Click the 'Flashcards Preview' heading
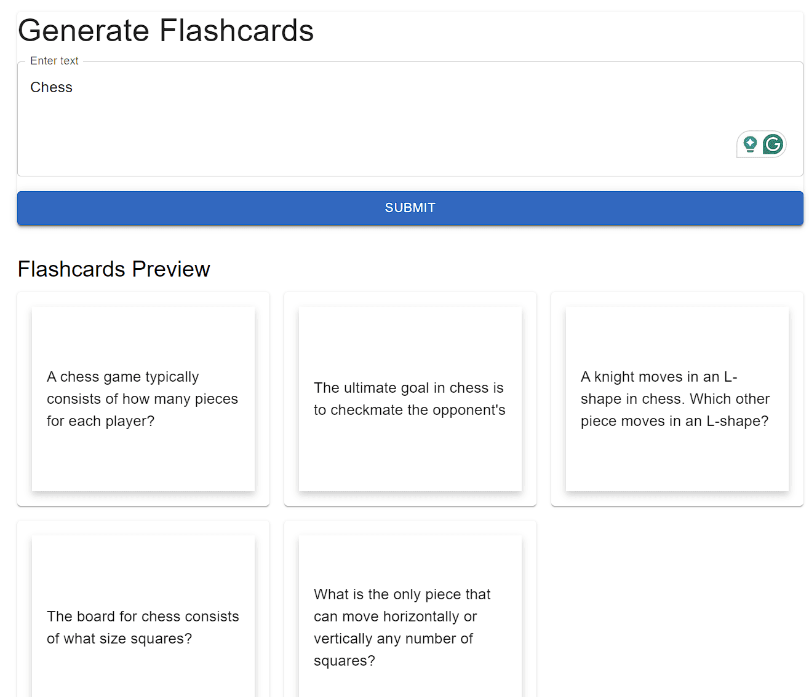 tap(114, 269)
